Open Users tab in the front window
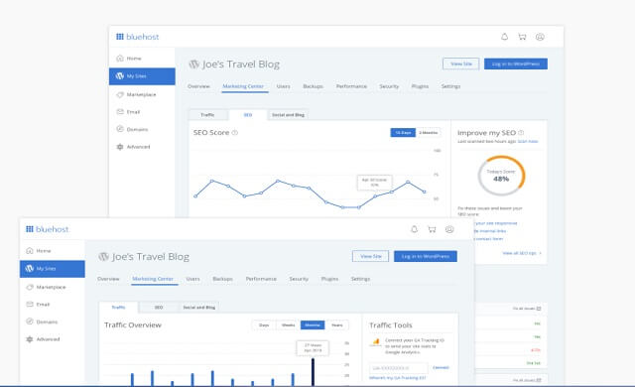Image resolution: width=635 pixels, height=387 pixels. pyautogui.click(x=192, y=279)
